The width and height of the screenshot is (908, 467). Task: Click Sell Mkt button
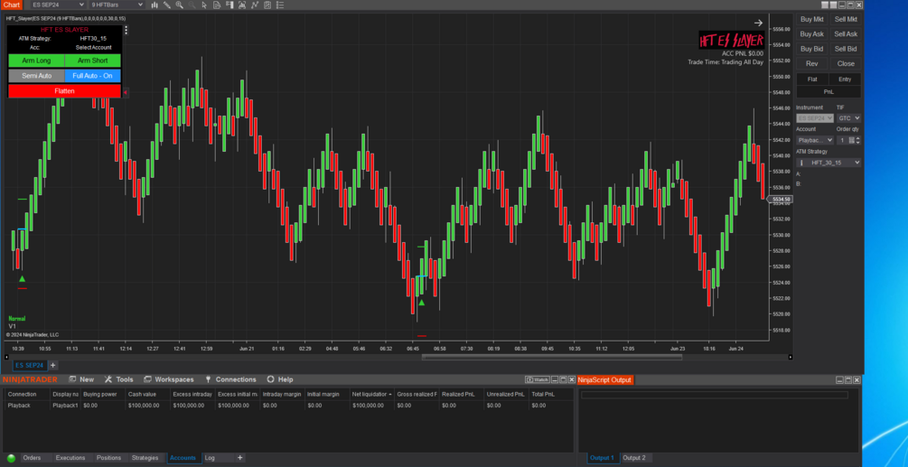point(846,19)
